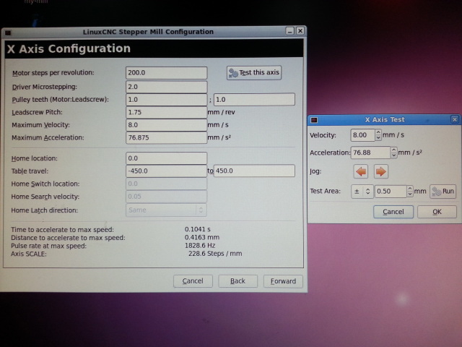Open the configuration window menu icon

point(8,33)
